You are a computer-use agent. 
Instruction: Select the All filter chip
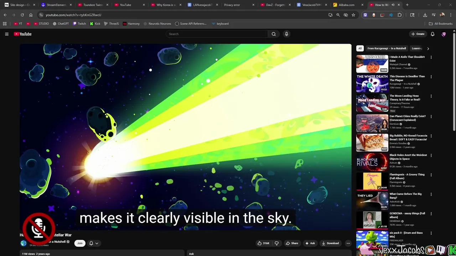pos(360,48)
